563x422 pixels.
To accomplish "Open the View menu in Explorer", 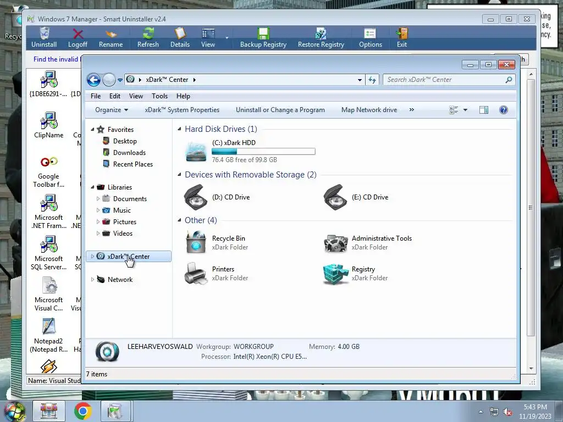I will (x=136, y=96).
